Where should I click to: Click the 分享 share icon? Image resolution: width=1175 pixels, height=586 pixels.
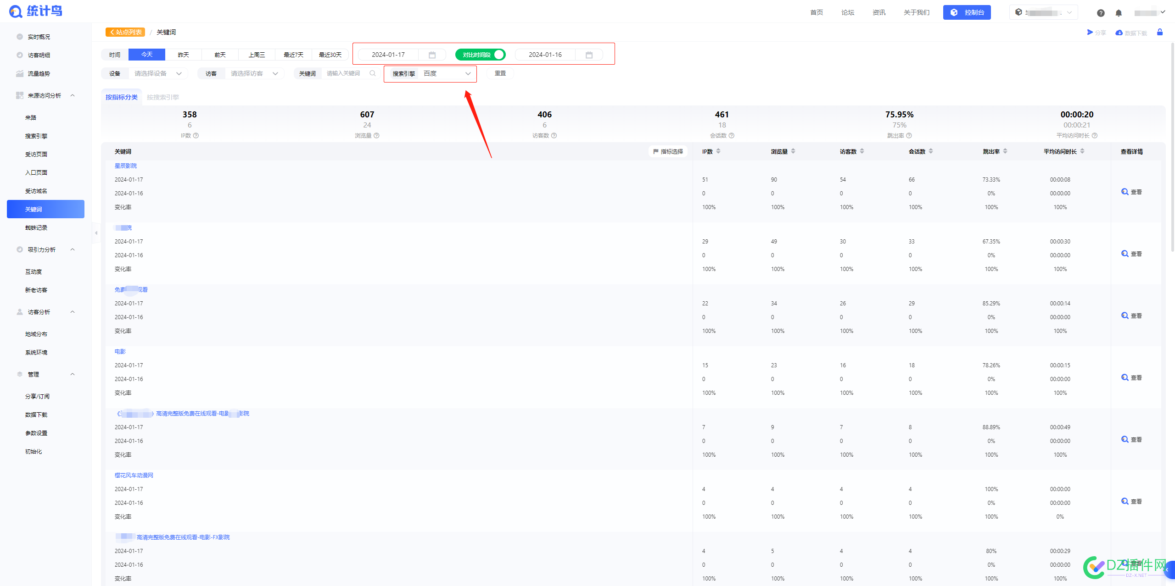[x=1090, y=32]
